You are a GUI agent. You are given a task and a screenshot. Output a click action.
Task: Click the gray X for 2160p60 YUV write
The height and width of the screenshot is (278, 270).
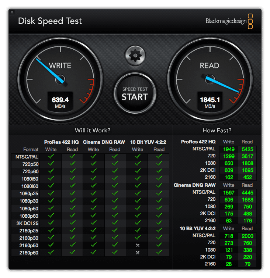click(138, 253)
